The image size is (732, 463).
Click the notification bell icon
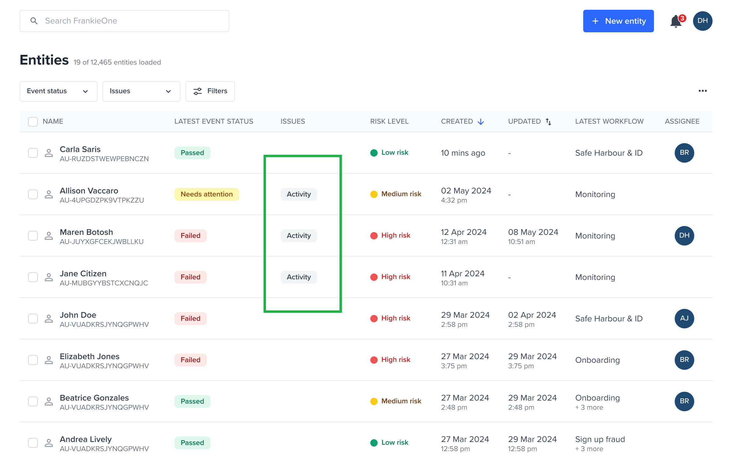coord(676,21)
